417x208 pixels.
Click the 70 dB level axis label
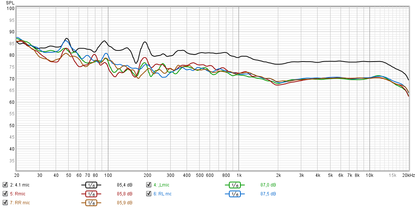[x=12, y=79]
